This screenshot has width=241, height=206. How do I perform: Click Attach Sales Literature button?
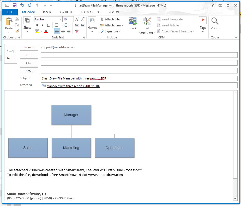175,31
